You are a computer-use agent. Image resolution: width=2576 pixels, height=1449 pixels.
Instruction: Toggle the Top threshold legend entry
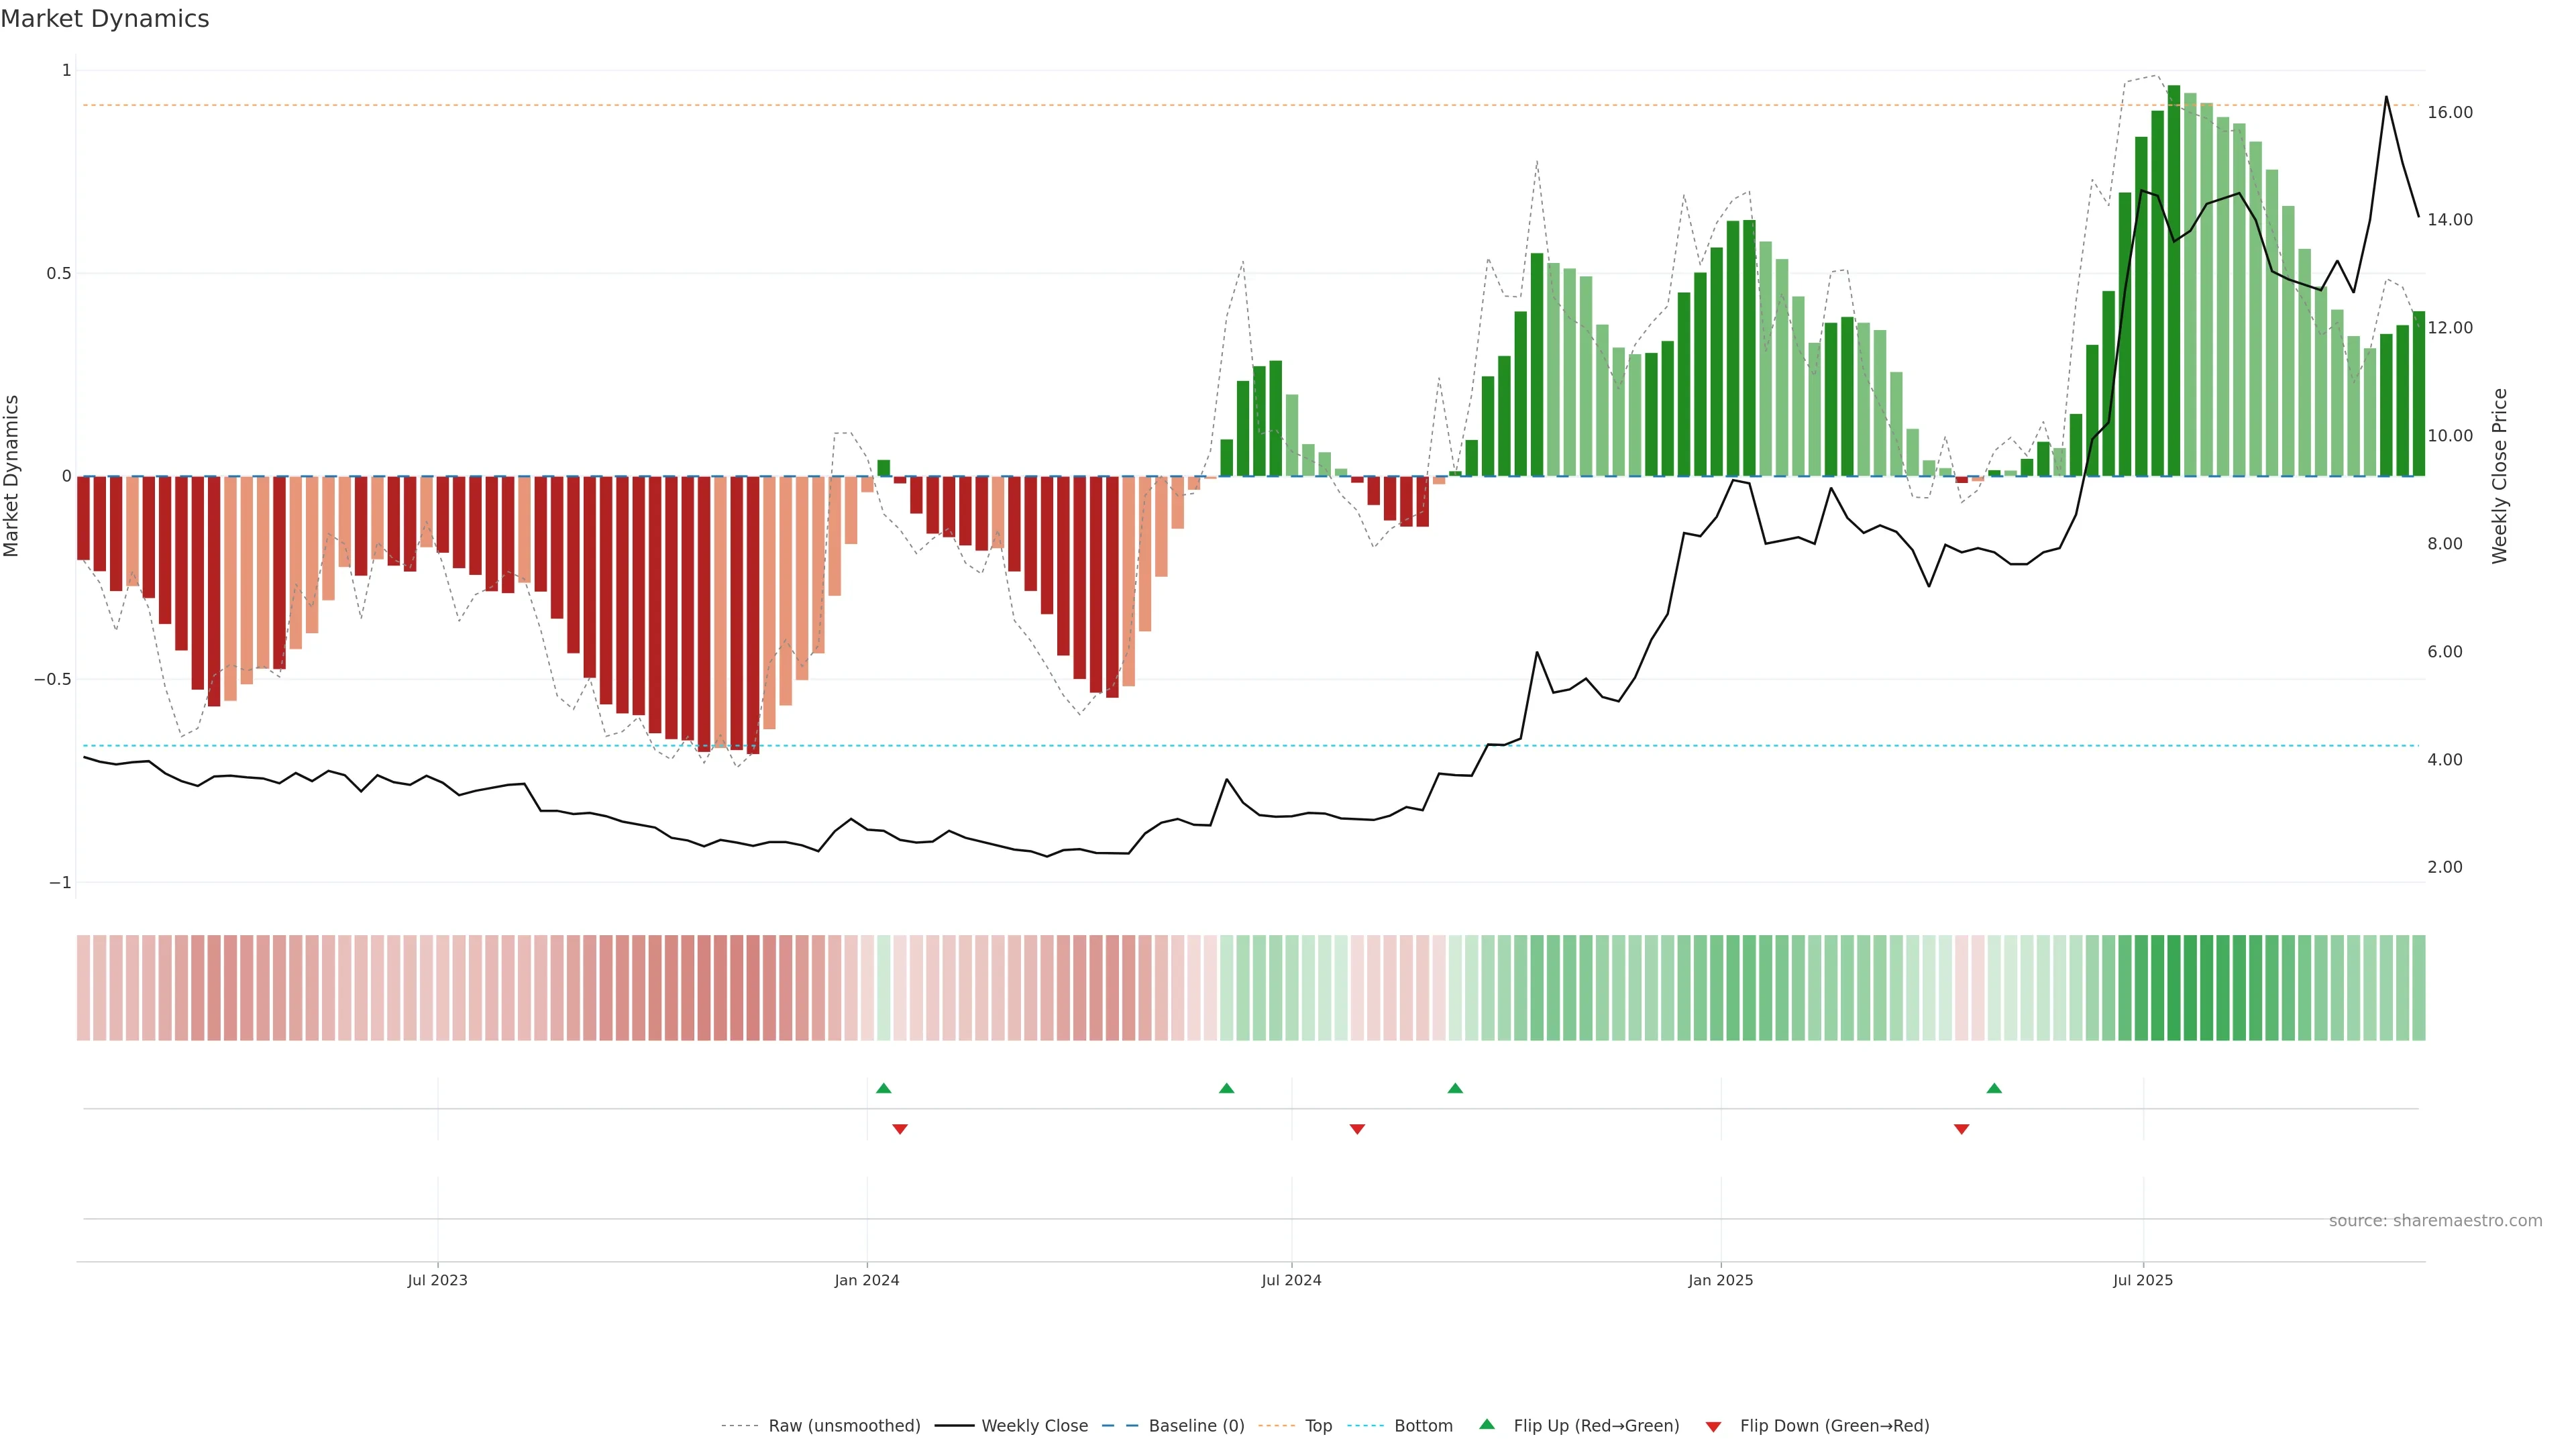1317,1426
